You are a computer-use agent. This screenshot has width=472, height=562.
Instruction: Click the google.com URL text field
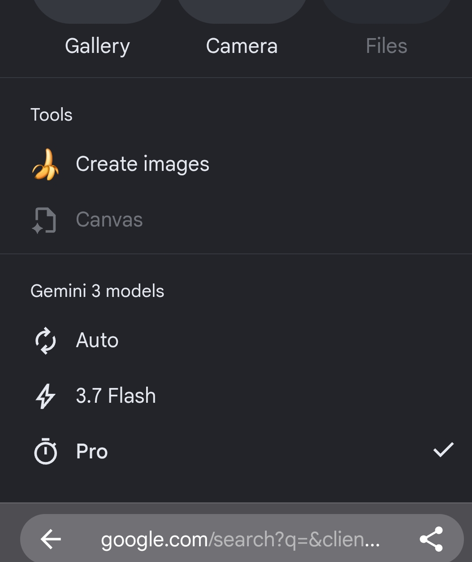coord(240,539)
